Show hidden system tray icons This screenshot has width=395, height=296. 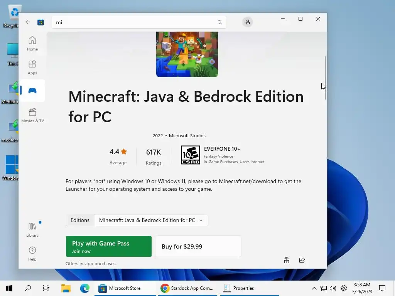point(314,288)
